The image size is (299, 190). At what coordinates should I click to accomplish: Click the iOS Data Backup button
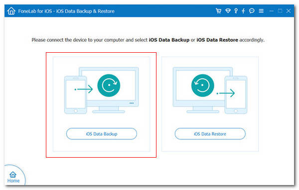[x=102, y=134]
